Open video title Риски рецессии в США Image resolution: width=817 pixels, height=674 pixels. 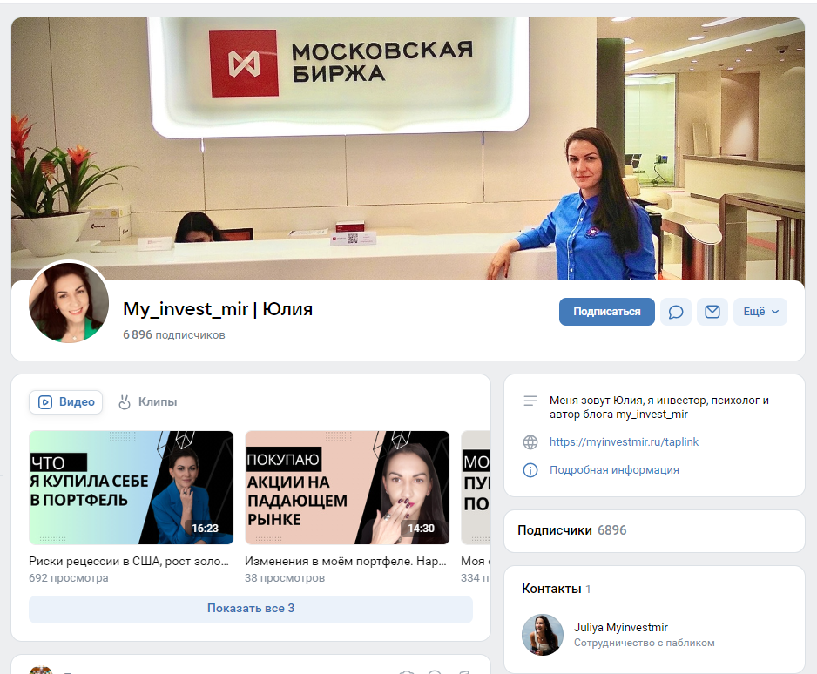[x=129, y=561]
